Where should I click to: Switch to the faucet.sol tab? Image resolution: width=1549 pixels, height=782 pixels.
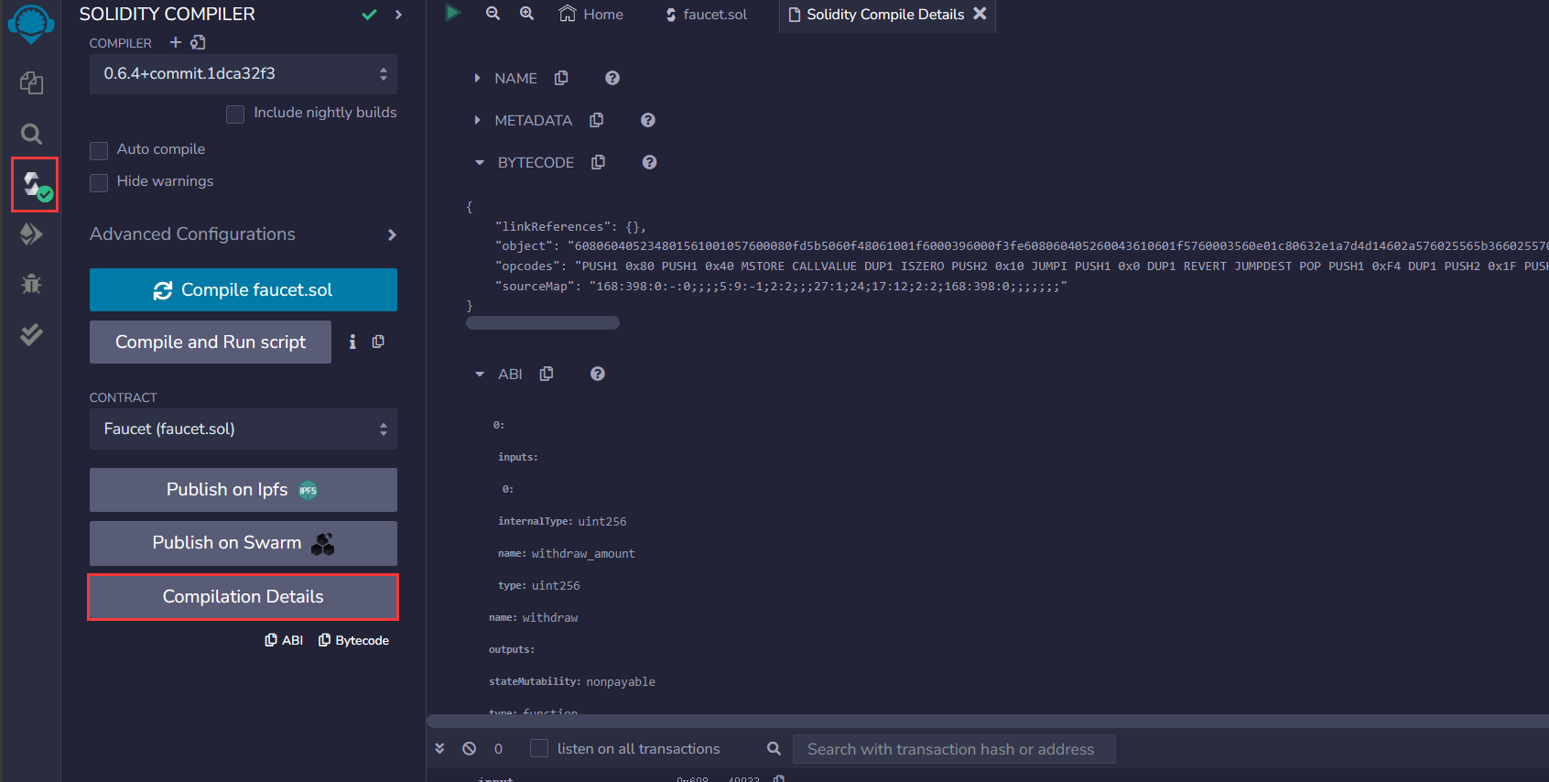pyautogui.click(x=706, y=15)
